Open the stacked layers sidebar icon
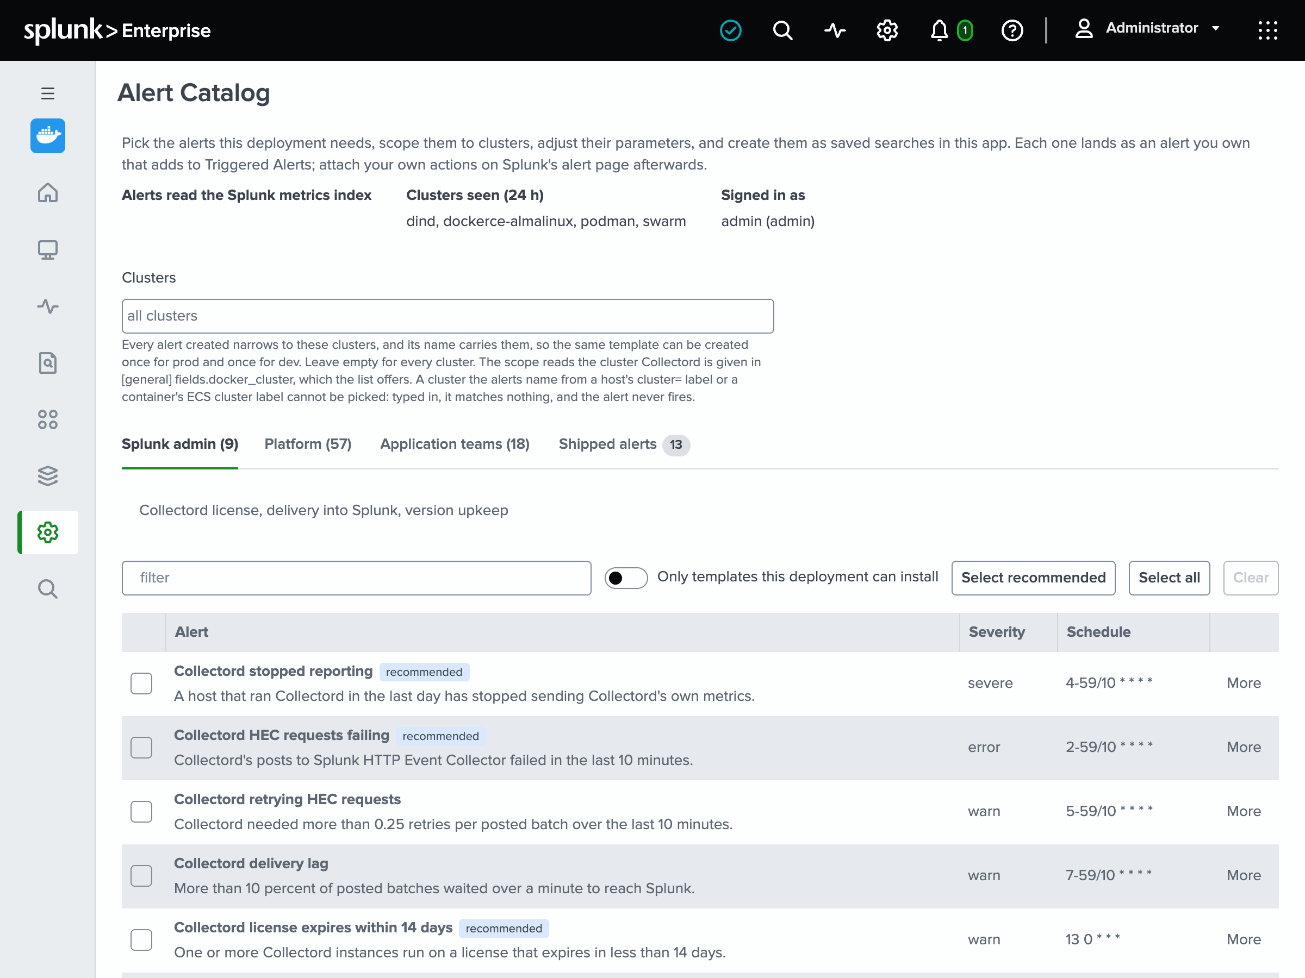 point(48,476)
